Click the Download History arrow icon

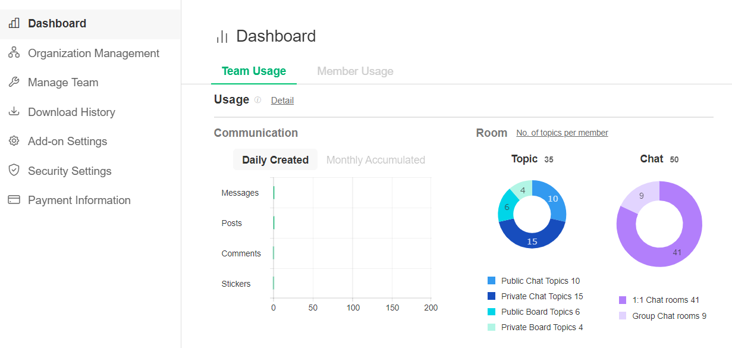(14, 112)
